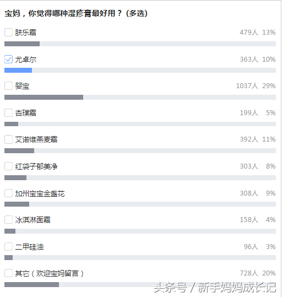The height and width of the screenshot is (297, 283).
Task: Select the 加州宝宝金盏花 checkbox
Action: point(8,193)
